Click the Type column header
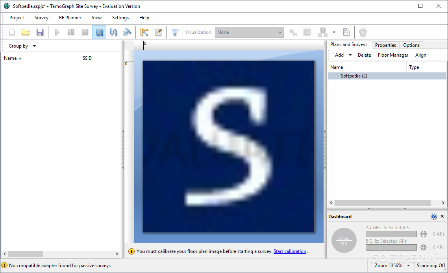The image size is (448, 273). [426, 67]
